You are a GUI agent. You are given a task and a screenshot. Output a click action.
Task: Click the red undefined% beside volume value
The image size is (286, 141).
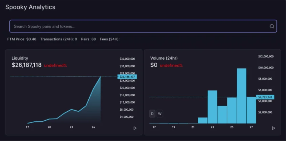[x=171, y=66]
